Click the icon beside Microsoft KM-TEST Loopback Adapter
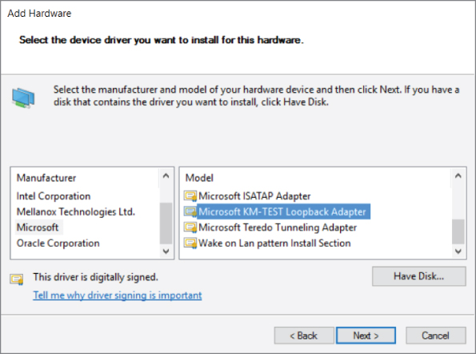The height and width of the screenshot is (354, 476). [x=190, y=211]
